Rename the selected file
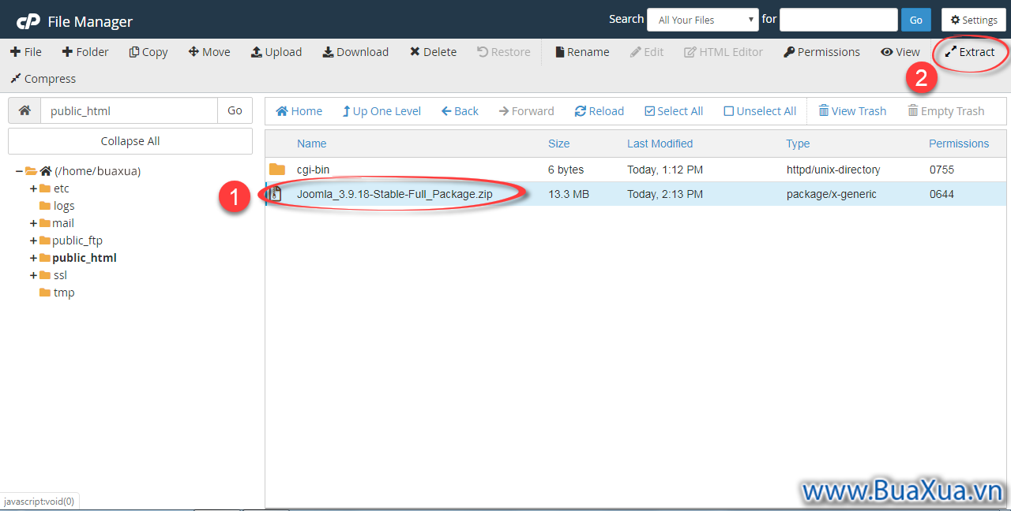 pyautogui.click(x=582, y=52)
